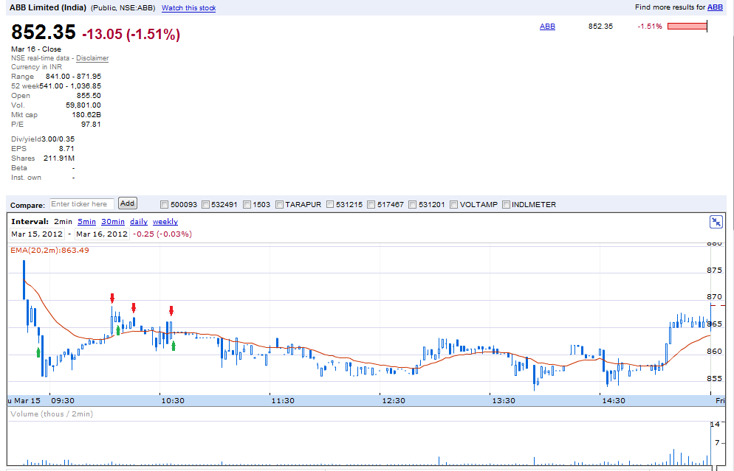Click the chart expand/collapse icon

pyautogui.click(x=716, y=222)
